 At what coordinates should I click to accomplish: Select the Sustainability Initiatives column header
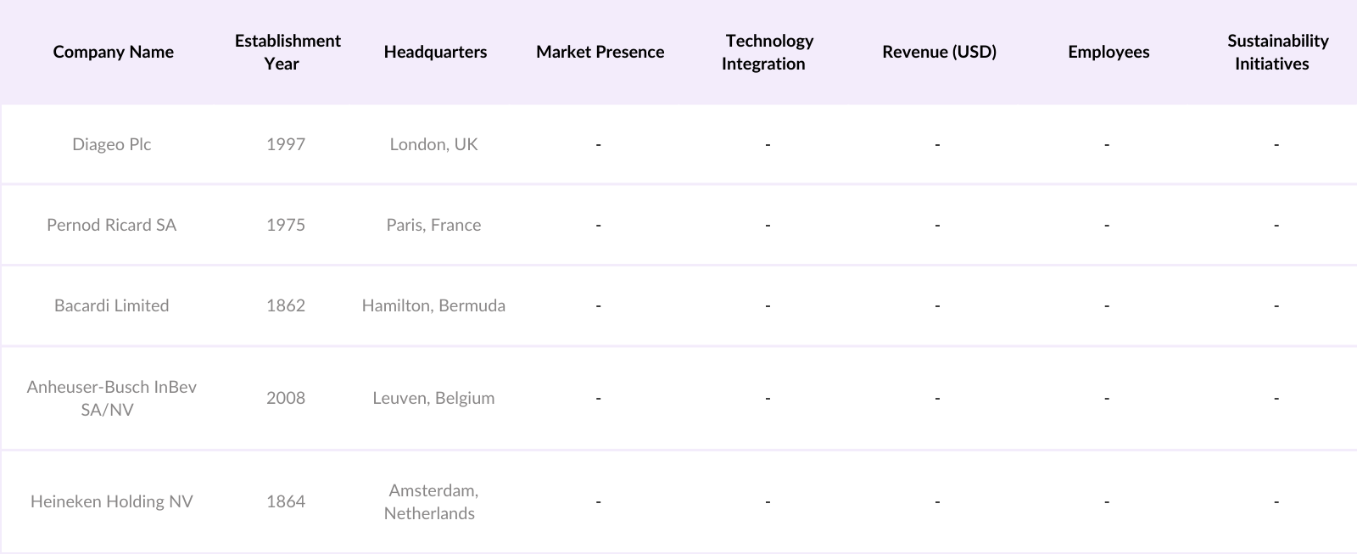[1276, 52]
